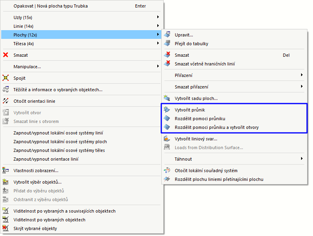Screen dimensions: 313x236
Task: Expand the Uzly (15x) submenu arrow
Action: click(158, 17)
